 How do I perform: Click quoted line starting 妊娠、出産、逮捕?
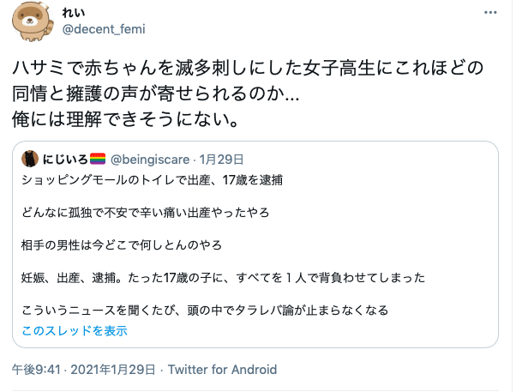coord(223,278)
